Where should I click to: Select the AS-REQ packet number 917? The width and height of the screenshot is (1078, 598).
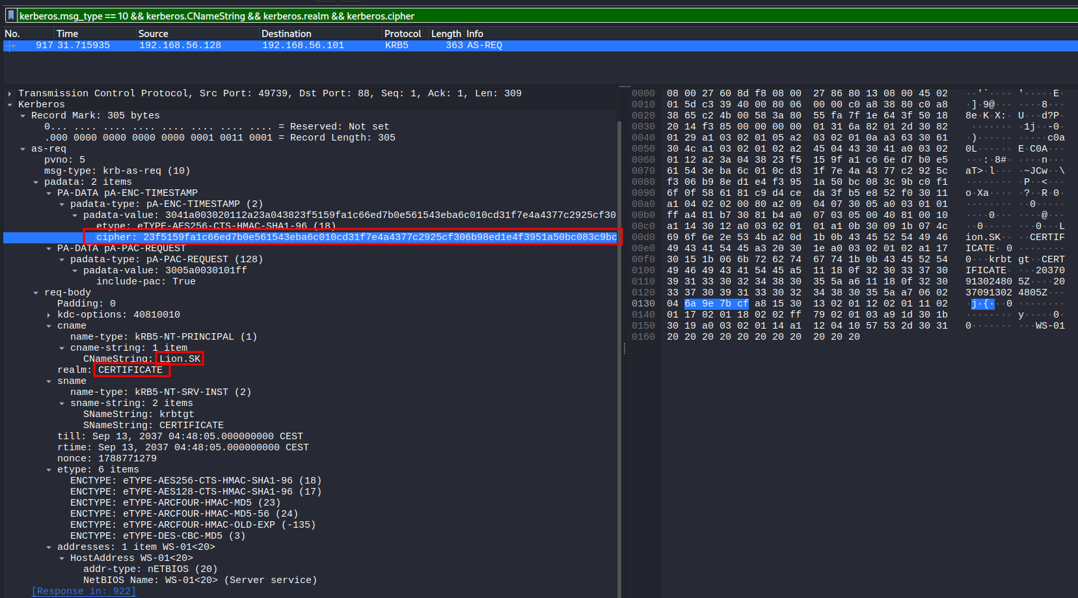pos(260,46)
